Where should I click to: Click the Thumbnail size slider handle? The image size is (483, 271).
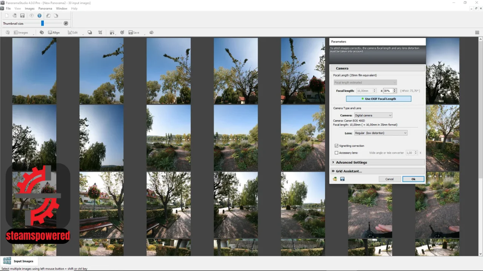tap(42, 23)
